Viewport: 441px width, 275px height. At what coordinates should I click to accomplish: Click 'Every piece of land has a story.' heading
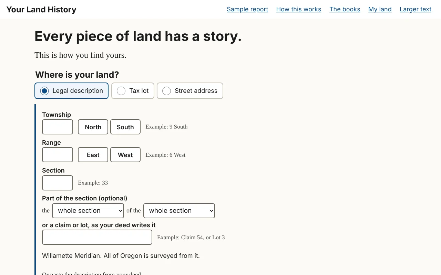point(138,36)
